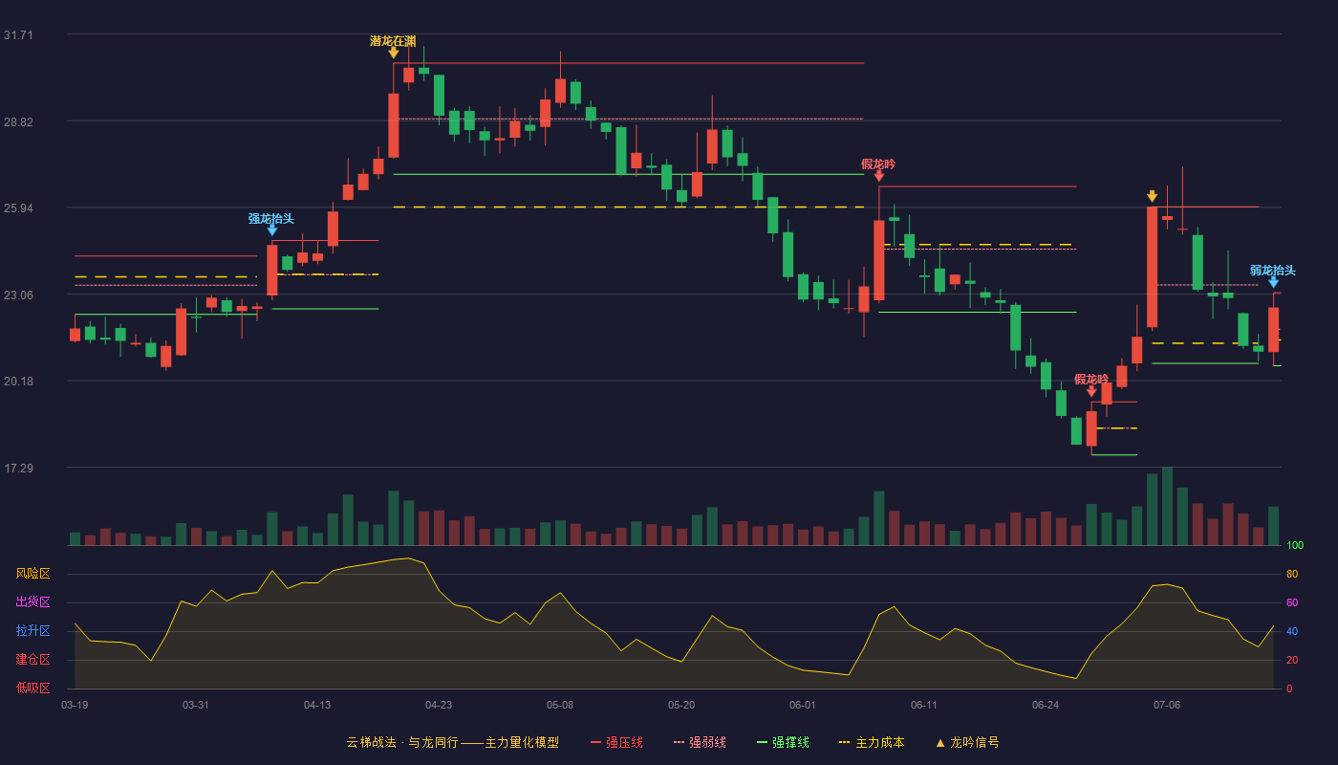Click the 25.94 price axis label
1338x765 pixels.
pyautogui.click(x=18, y=208)
